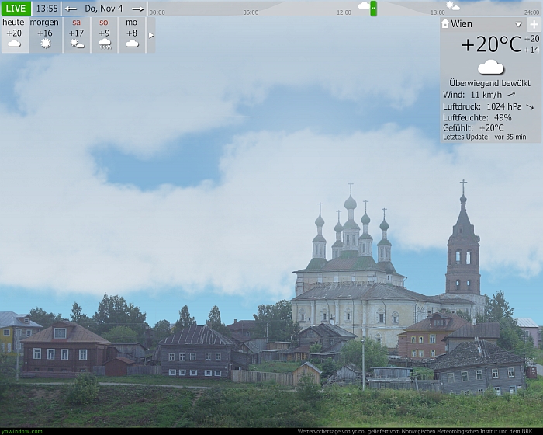Click the partly sunny timeline icon
Screen dimensions: 543x435
point(452,5)
